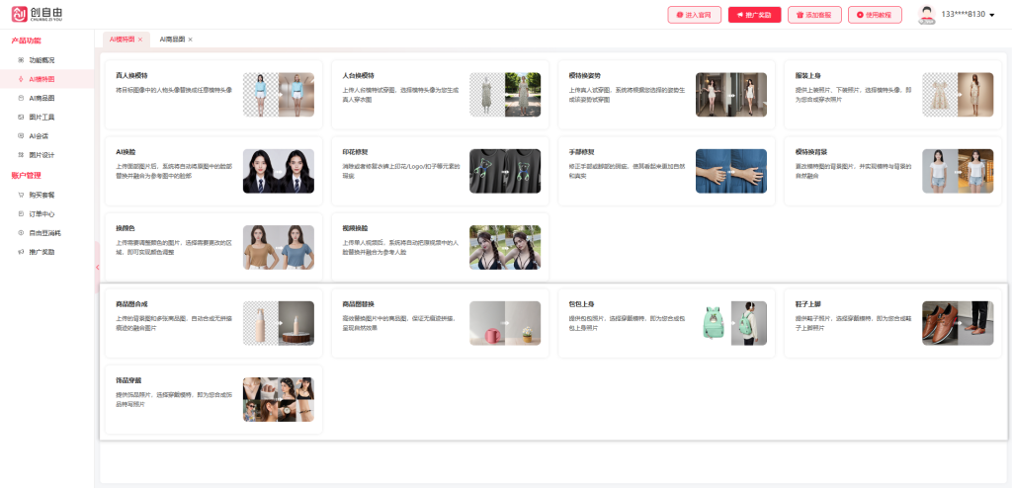Open 订单中心 via its sidebar icon
This screenshot has height=488, width=1012.
coord(21,213)
